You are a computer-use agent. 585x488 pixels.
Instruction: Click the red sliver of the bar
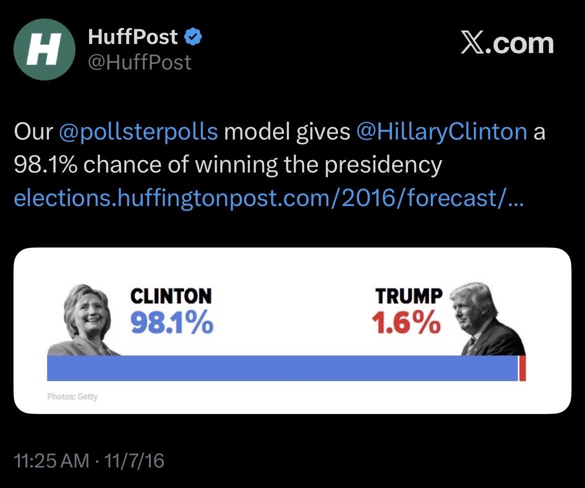522,368
